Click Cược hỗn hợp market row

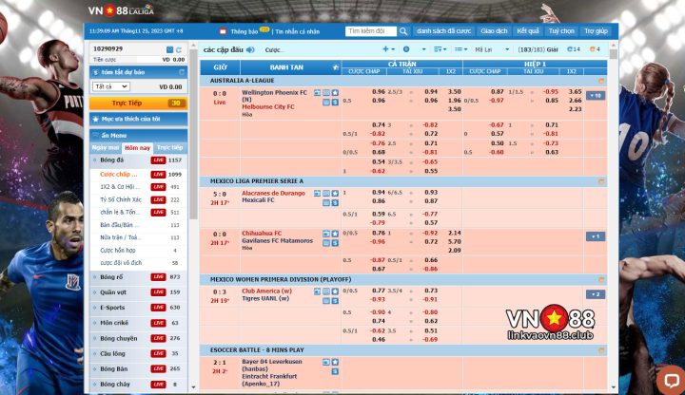pyautogui.click(x=139, y=251)
